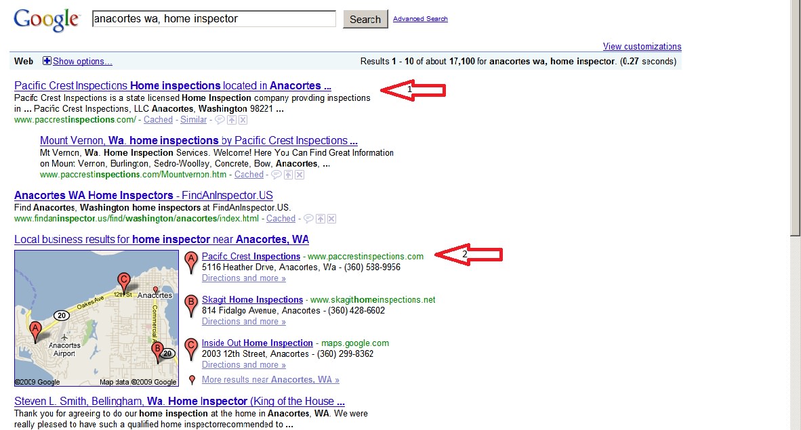Open the Advanced Search link
The image size is (801, 430).
point(420,19)
